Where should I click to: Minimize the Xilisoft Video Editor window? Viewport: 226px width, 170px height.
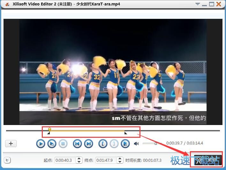[204, 5]
